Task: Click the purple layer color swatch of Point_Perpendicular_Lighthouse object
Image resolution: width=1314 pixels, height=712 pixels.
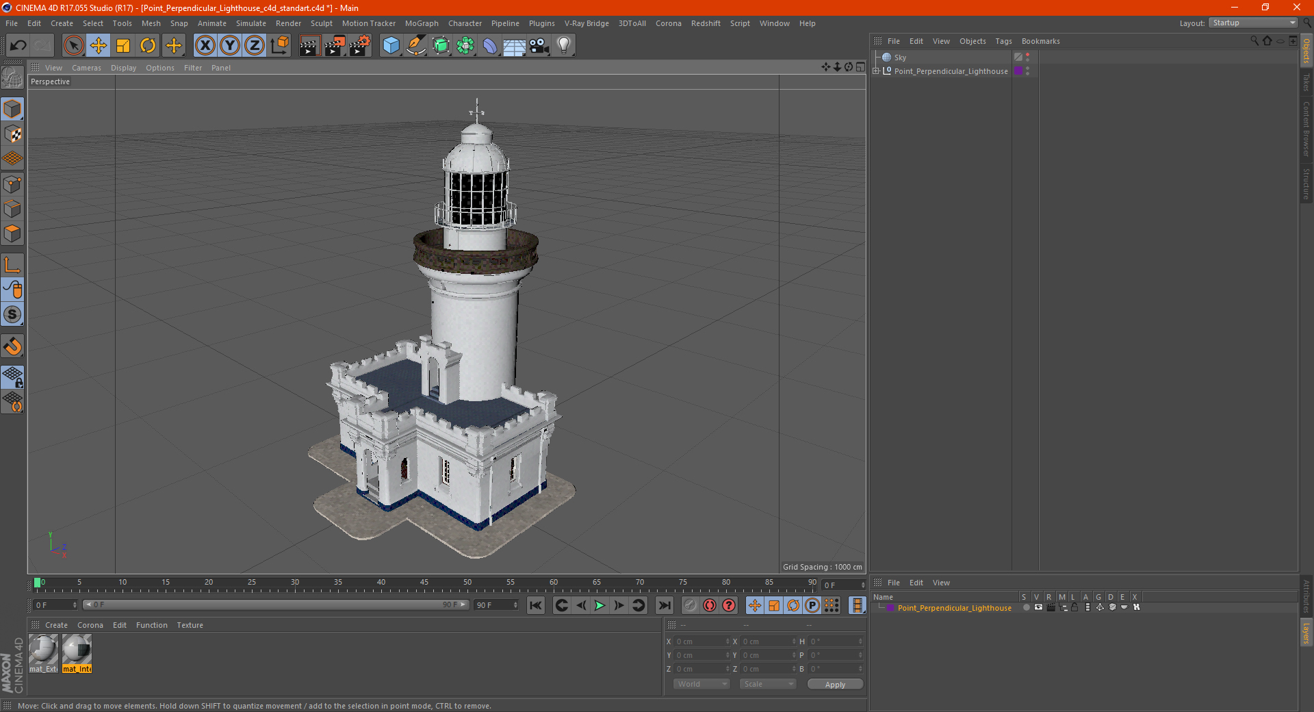Action: (1018, 71)
